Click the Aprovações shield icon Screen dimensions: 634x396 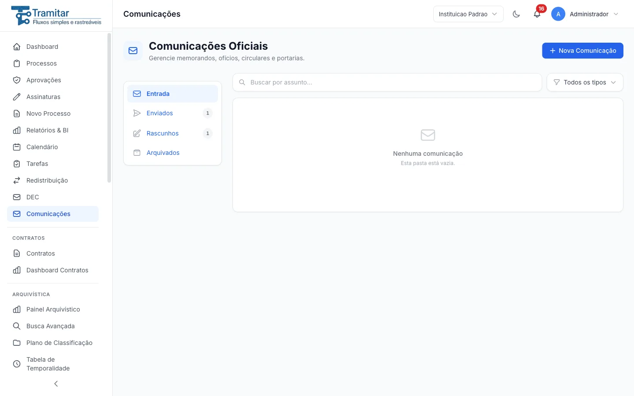[x=17, y=80]
